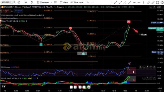Shift chart right with arrow button
This screenshot has height=92, width=164.
[x=84, y=87]
